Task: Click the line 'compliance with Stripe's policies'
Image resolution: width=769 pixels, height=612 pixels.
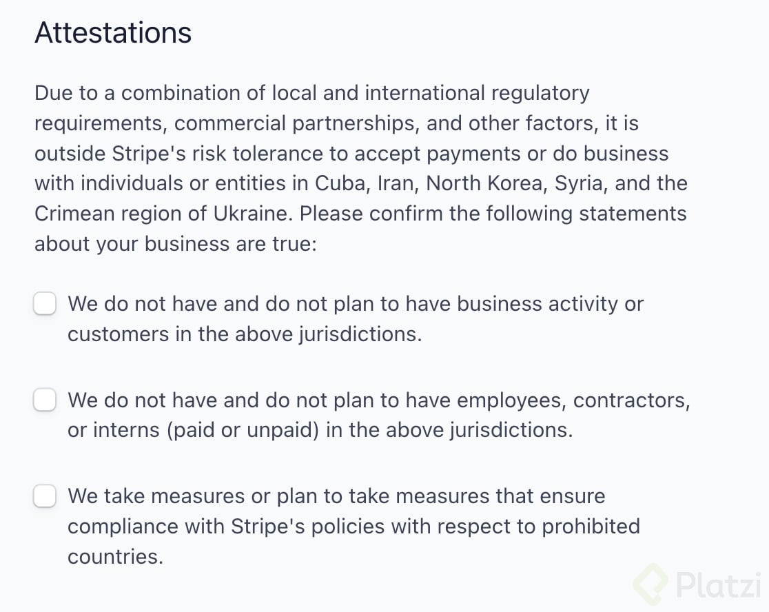Action: [353, 527]
